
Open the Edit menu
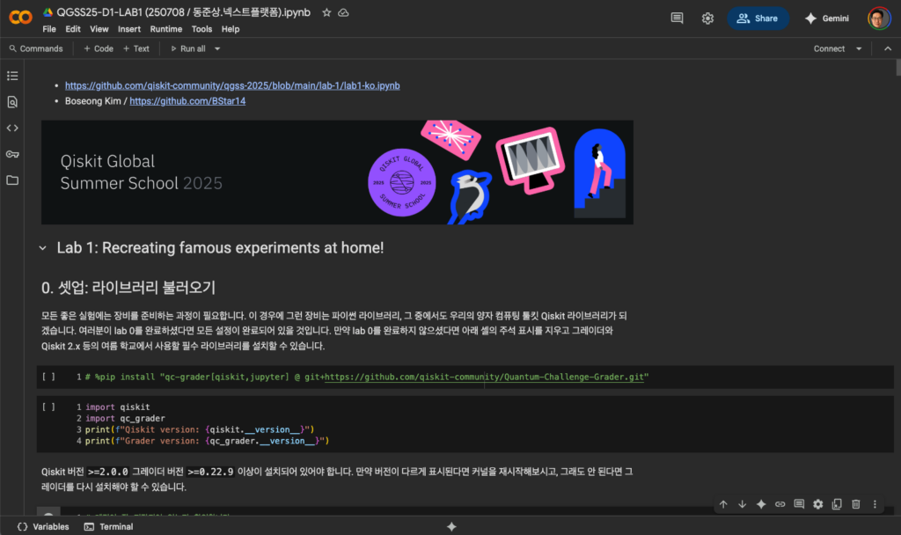(73, 29)
